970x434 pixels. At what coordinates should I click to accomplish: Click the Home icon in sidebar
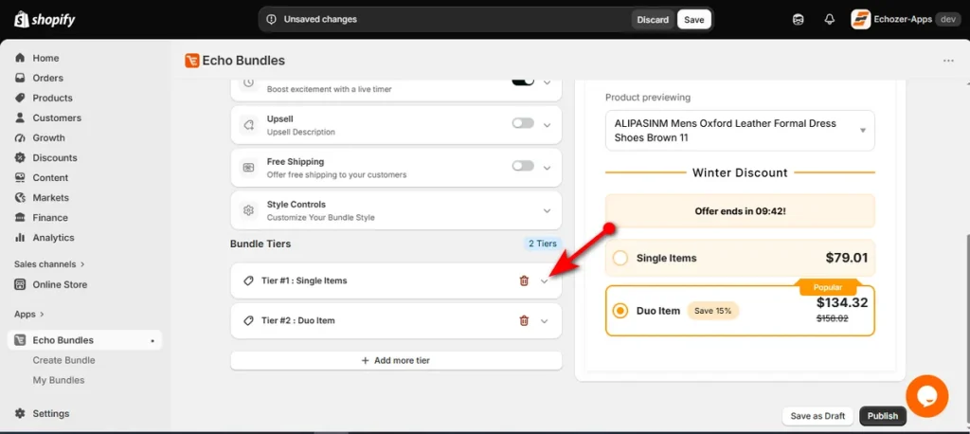21,58
